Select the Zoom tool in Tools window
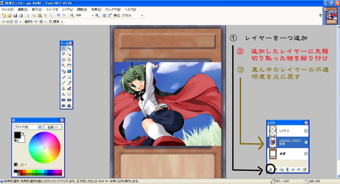 pyautogui.click(x=69, y=60)
